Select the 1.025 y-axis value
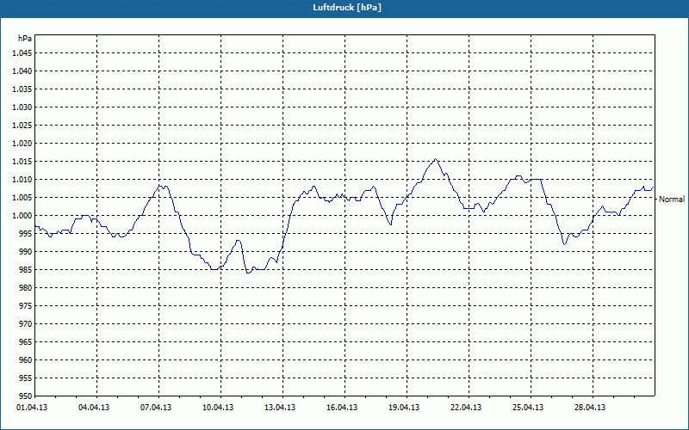Viewport: 689px width, 430px height. pyautogui.click(x=22, y=125)
